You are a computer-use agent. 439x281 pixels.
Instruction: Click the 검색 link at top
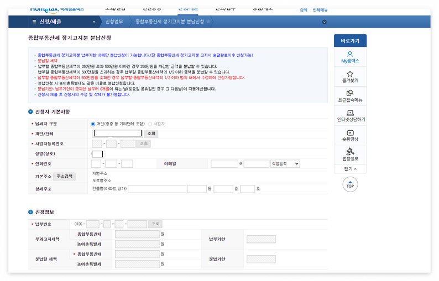click(303, 10)
